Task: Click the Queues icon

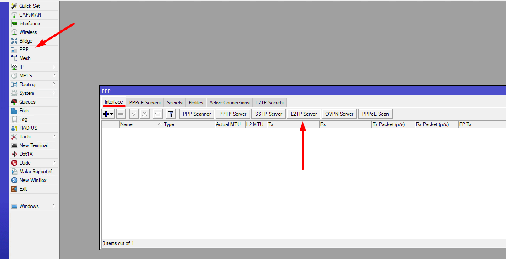Action: point(14,102)
